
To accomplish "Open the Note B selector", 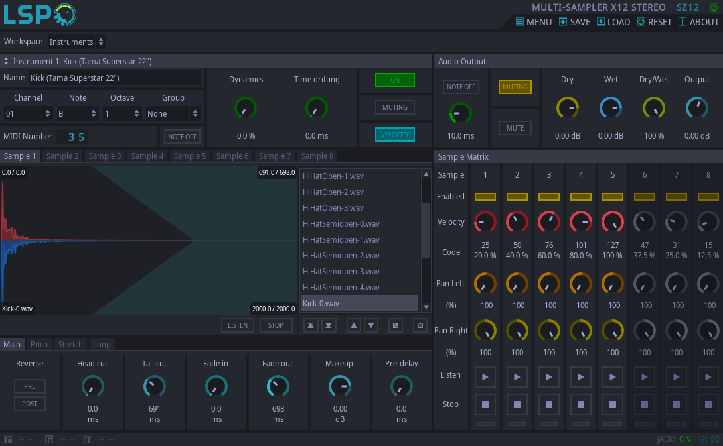I will pos(77,114).
